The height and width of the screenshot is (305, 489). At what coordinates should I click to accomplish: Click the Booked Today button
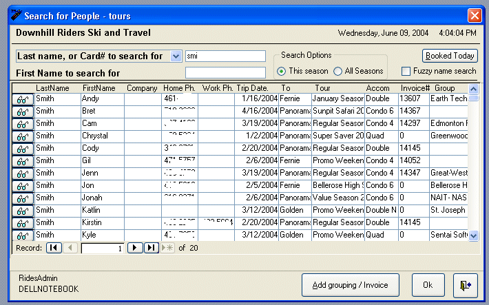click(450, 56)
